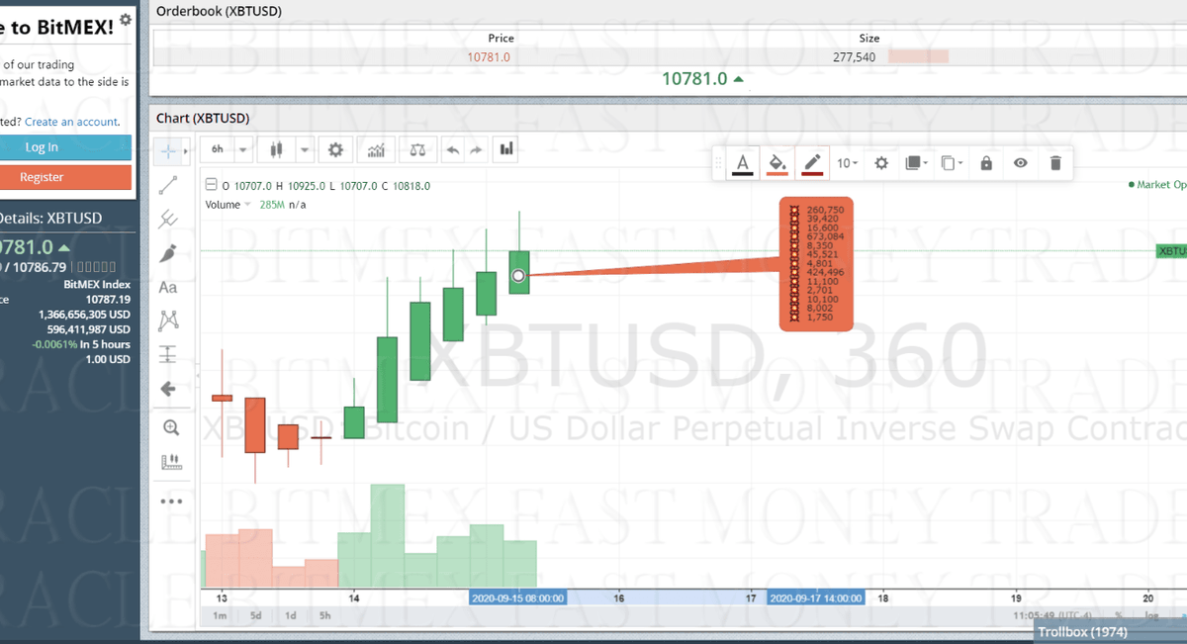
Task: Select the crosshair cursor tool
Action: tap(169, 151)
